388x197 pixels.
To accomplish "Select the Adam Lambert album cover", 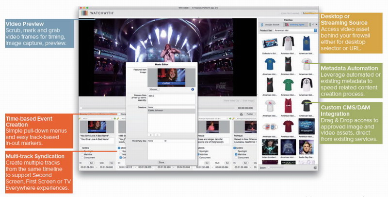I will pos(270,147).
